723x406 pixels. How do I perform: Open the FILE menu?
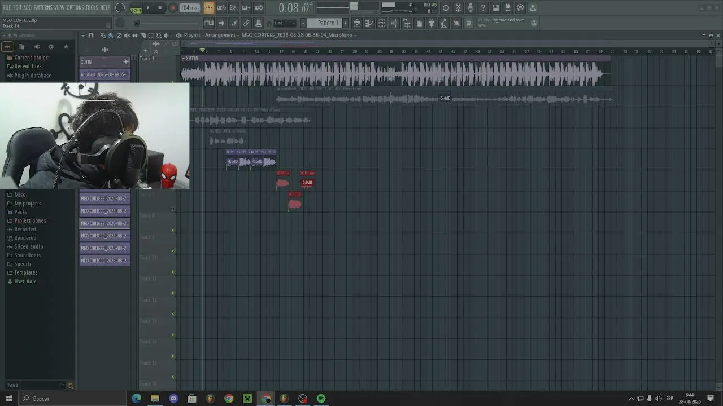(7, 8)
